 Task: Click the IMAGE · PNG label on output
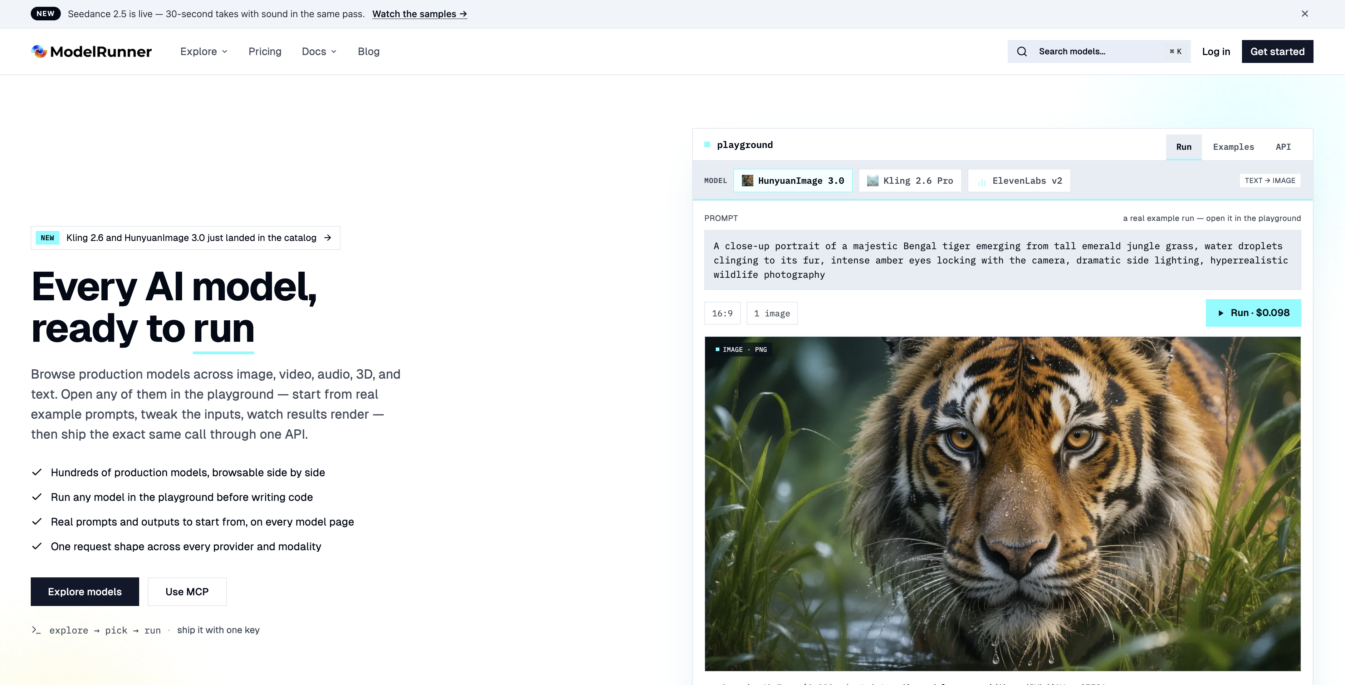tap(741, 350)
